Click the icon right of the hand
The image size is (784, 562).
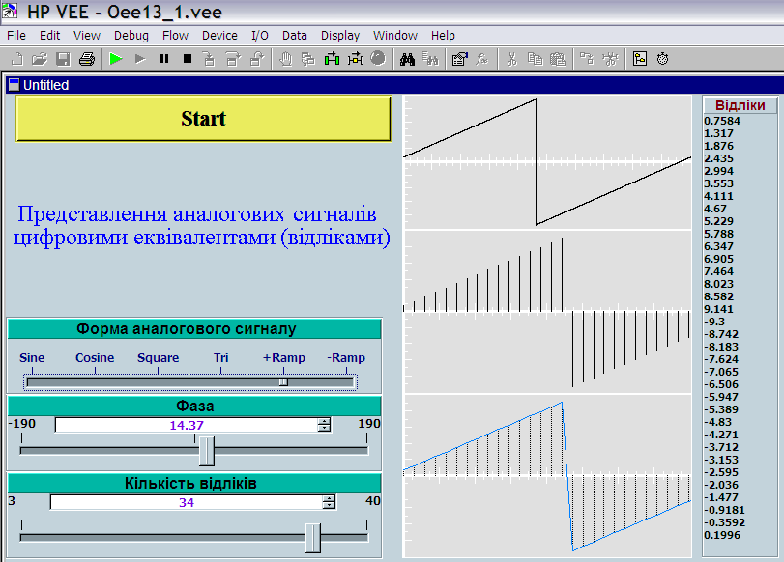click(x=308, y=59)
